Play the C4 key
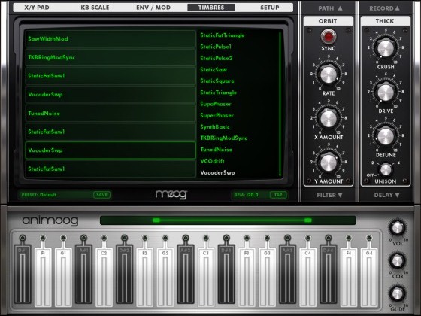The image size is (421, 316). (308, 277)
